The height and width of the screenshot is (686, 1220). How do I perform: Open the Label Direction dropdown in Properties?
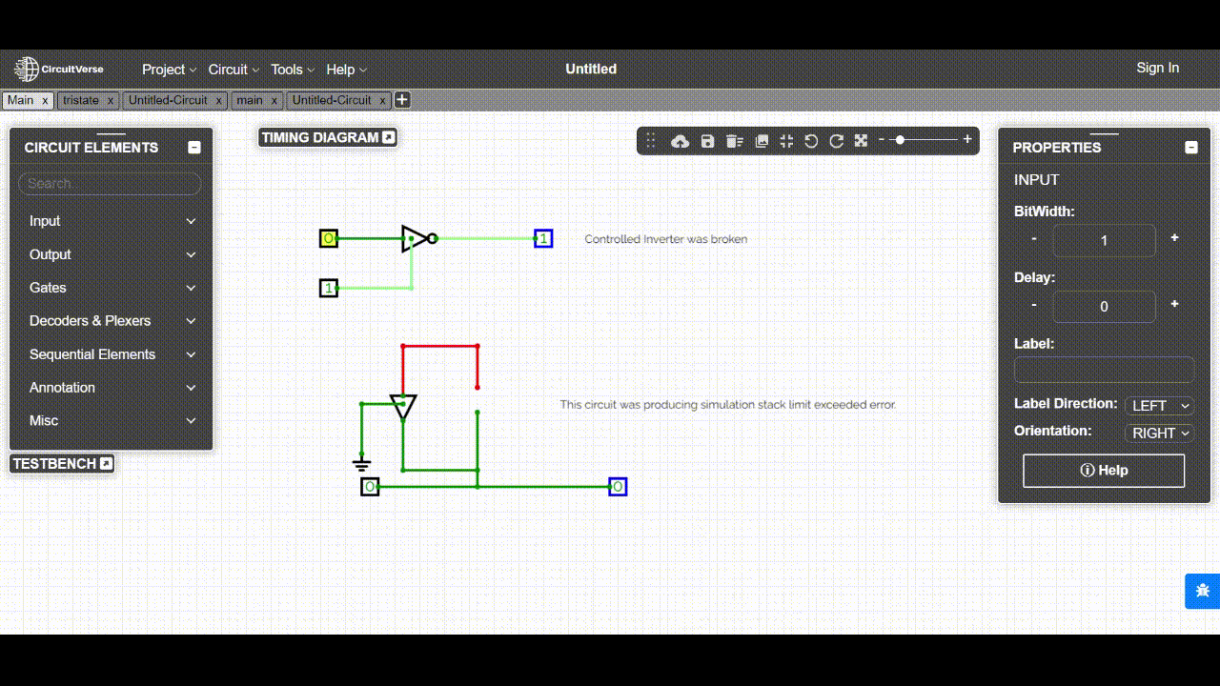tap(1159, 406)
